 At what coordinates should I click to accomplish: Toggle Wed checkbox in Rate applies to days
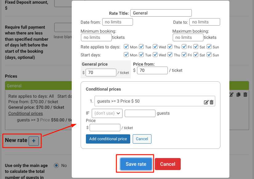pyautogui.click(x=155, y=47)
